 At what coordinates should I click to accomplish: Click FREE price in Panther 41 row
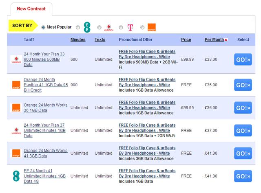[186, 85]
